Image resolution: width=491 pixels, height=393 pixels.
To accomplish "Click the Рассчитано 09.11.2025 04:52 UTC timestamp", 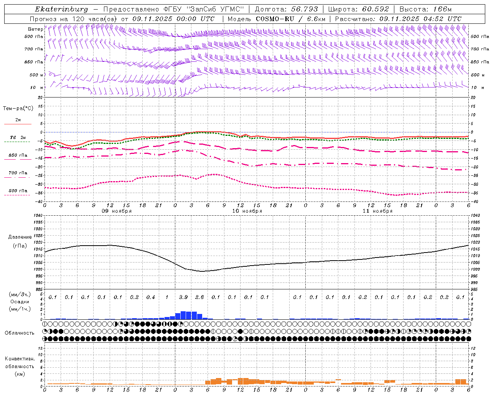I will point(398,19).
